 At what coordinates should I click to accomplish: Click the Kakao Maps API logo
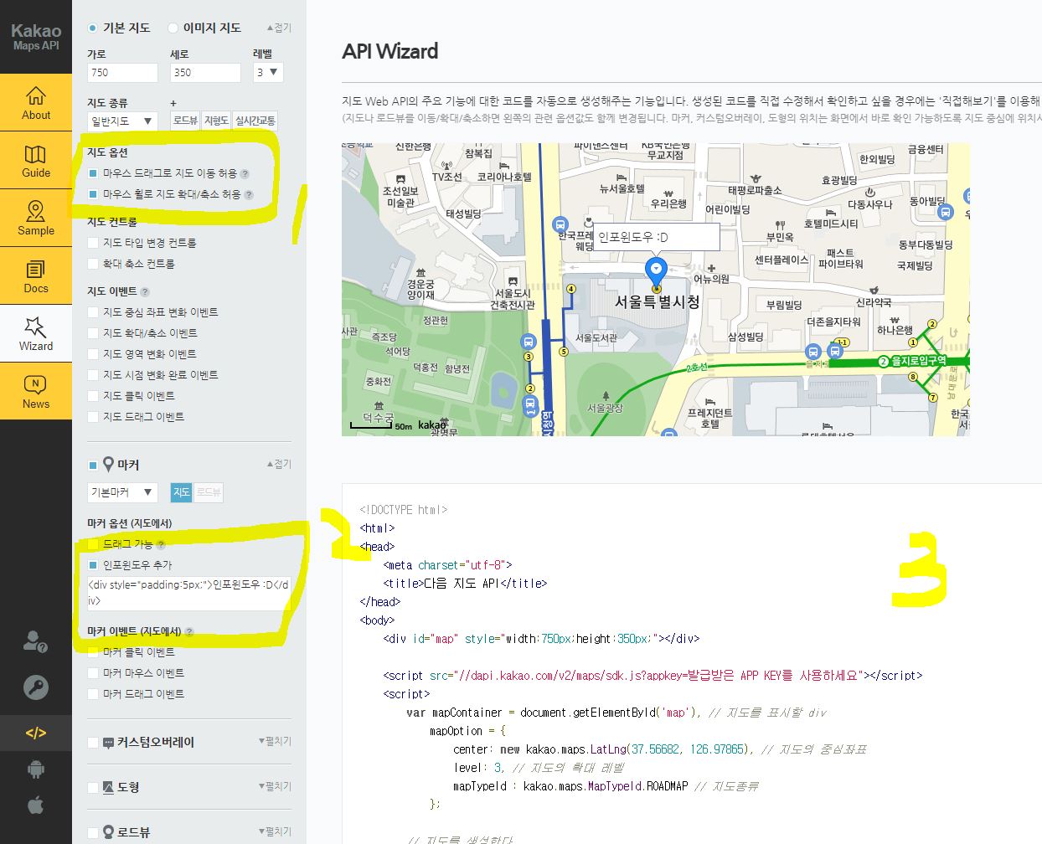36,37
